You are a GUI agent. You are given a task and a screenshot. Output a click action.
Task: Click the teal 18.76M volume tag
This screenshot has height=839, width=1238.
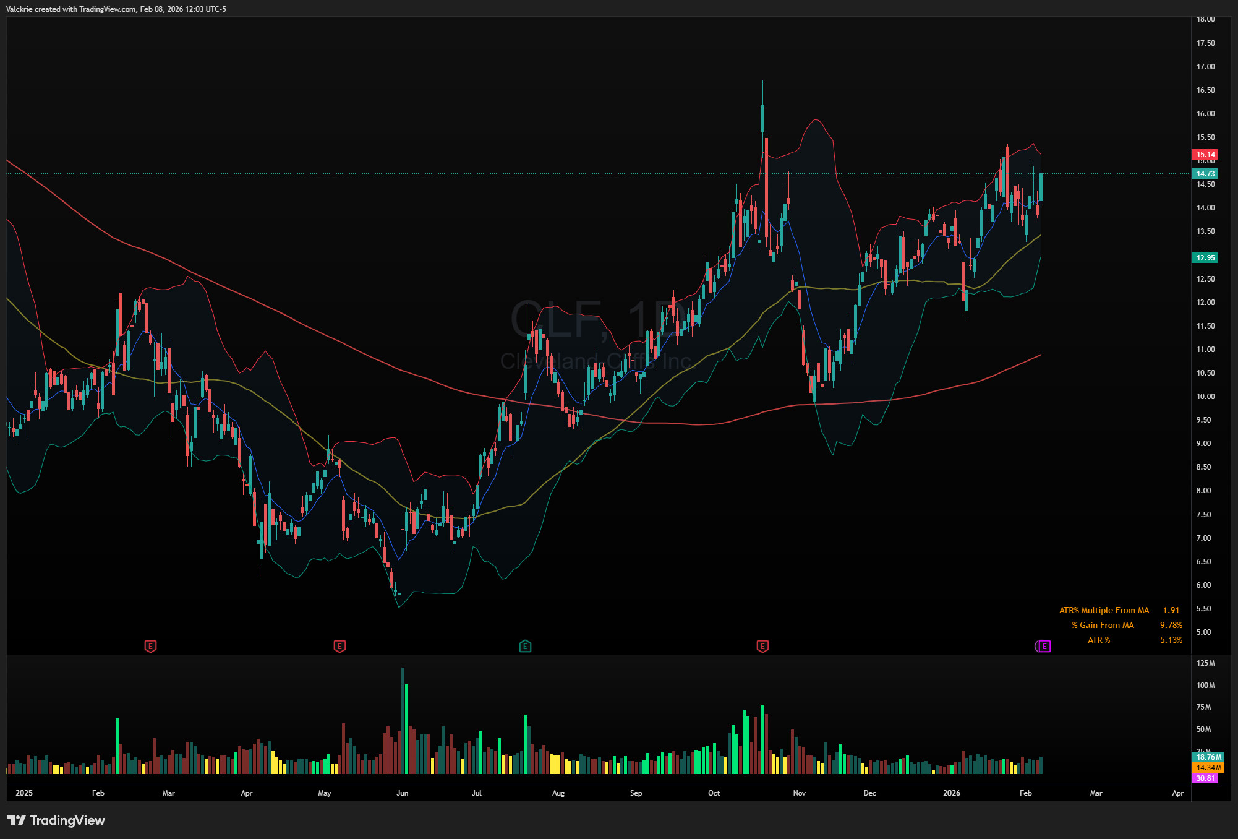click(1208, 757)
